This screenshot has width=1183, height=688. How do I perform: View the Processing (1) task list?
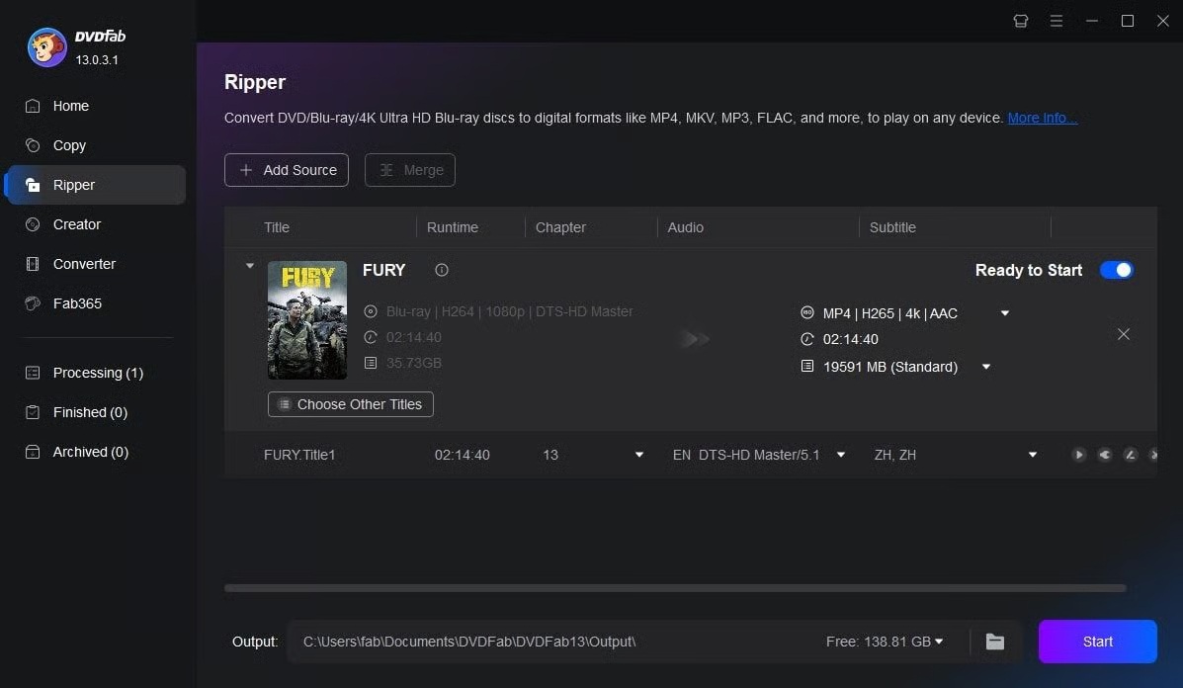tap(97, 373)
